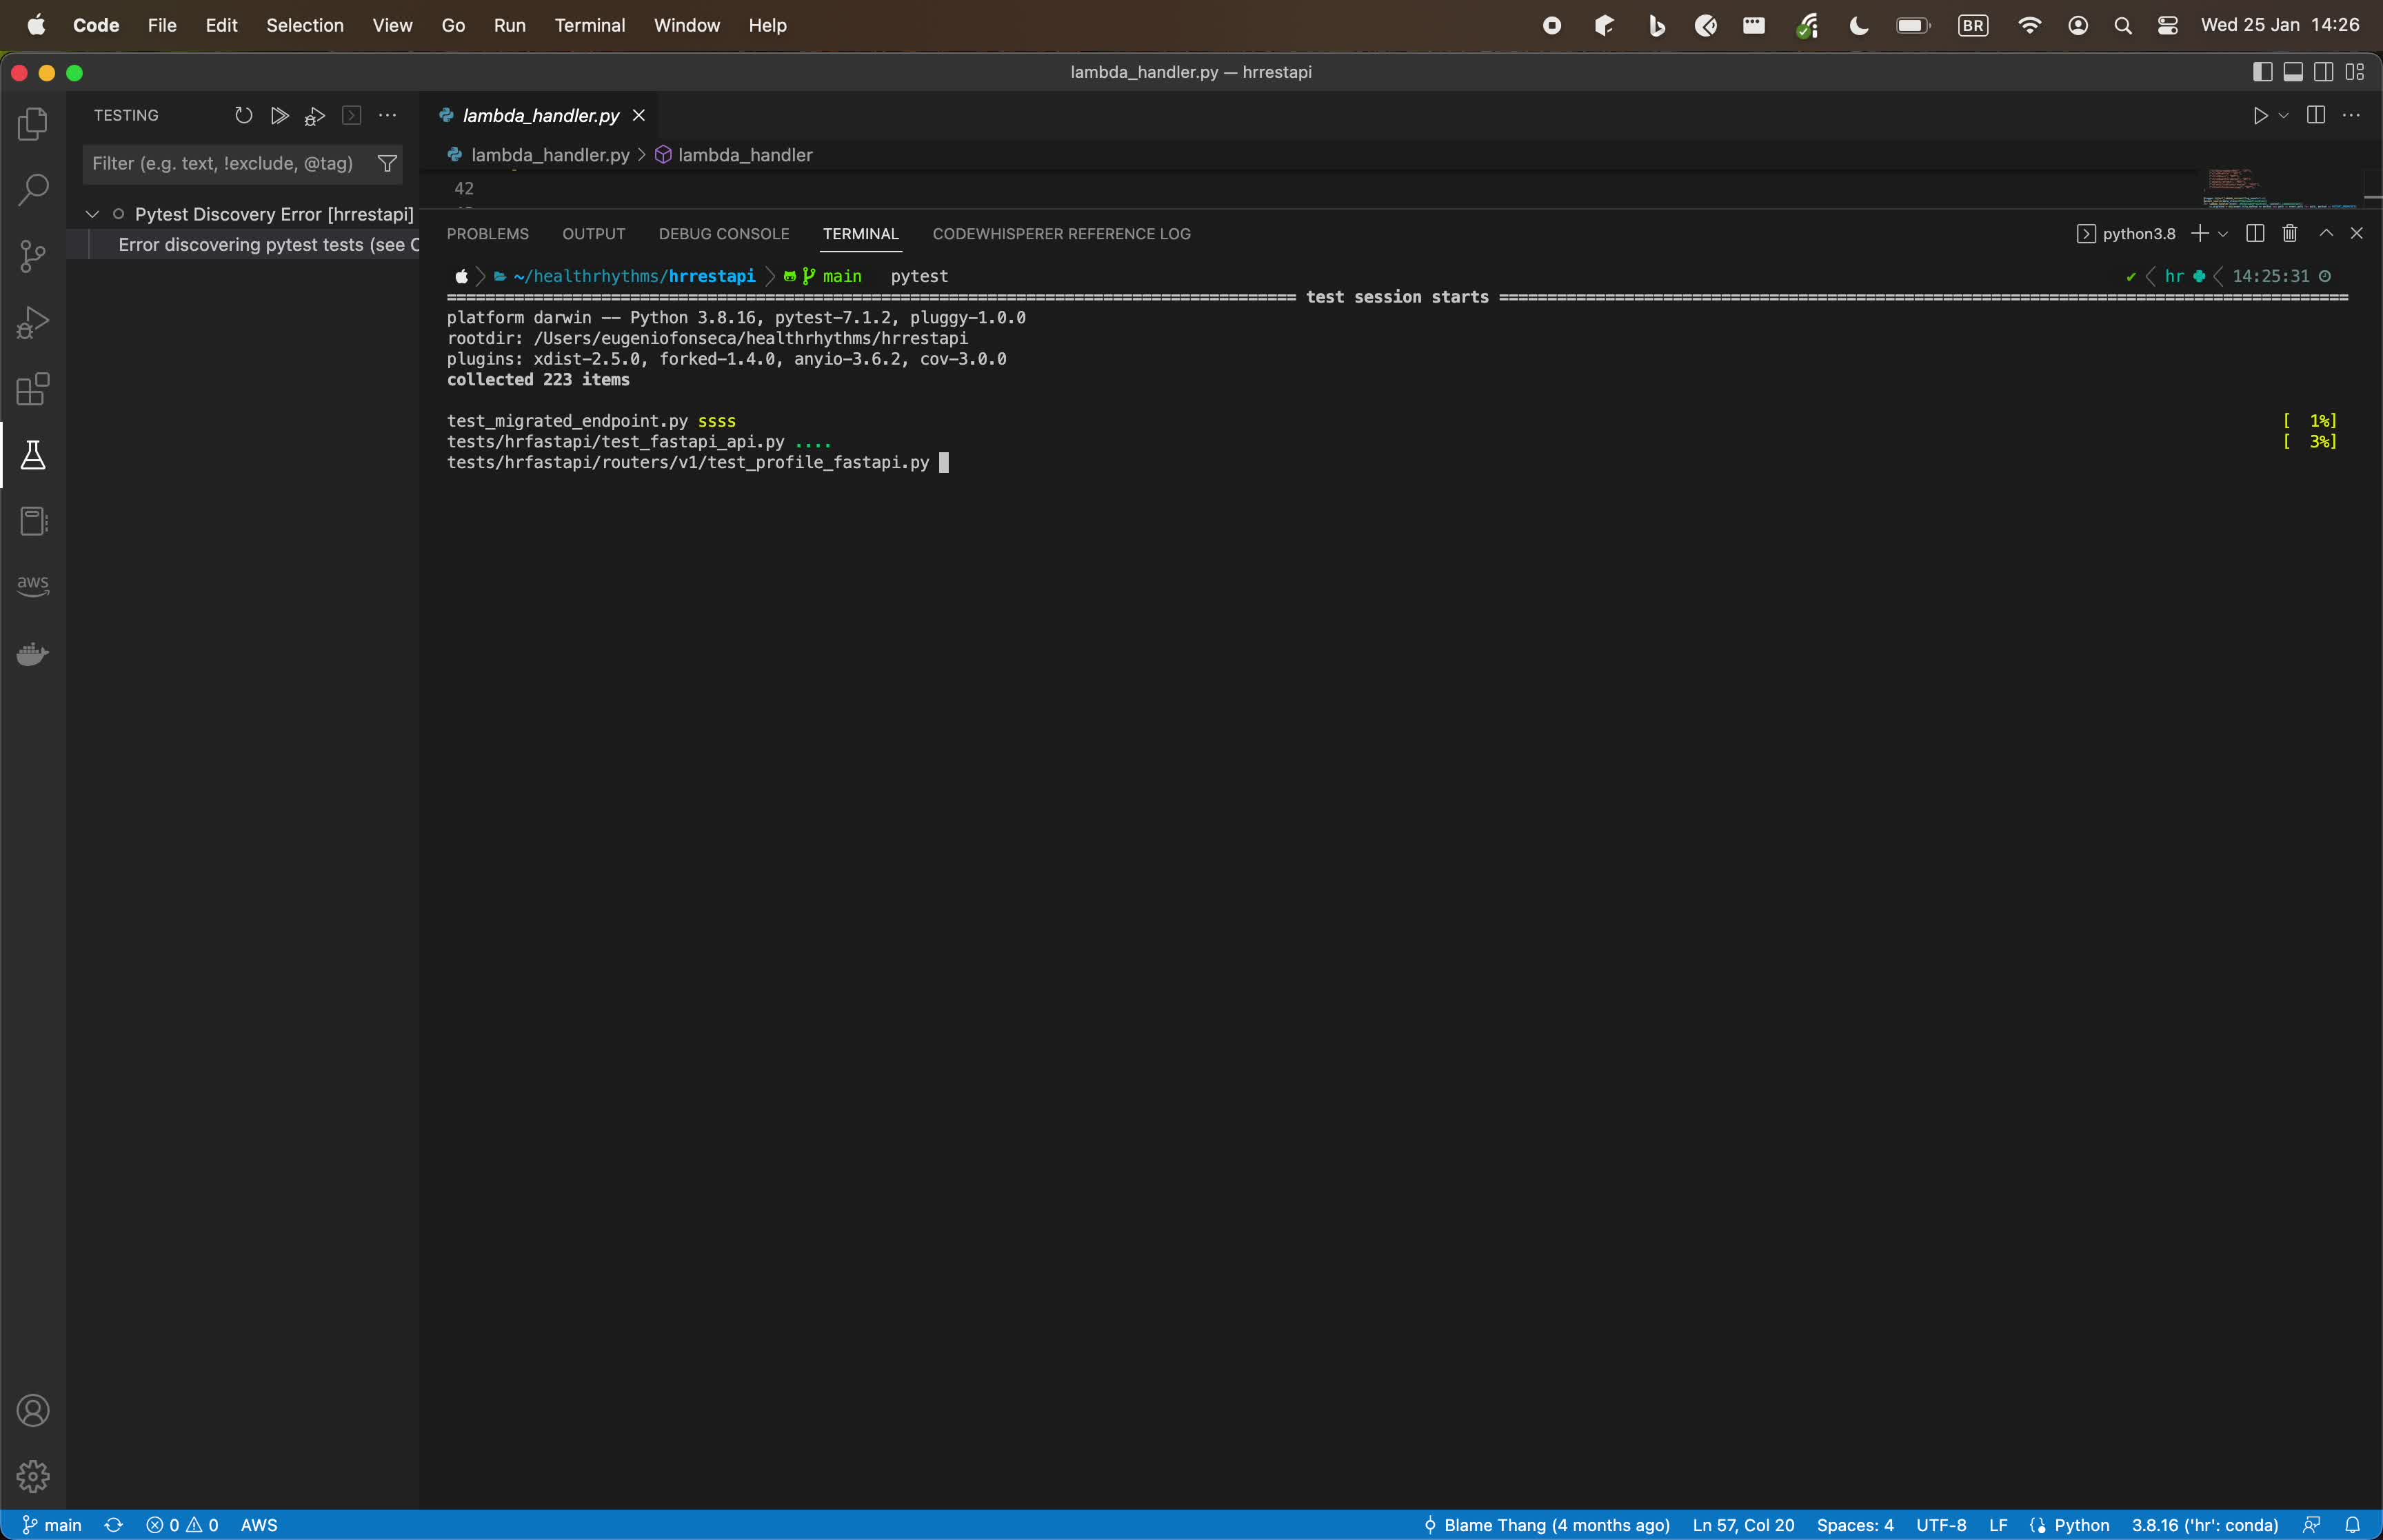This screenshot has height=1540, width=2383.
Task: Kill the active terminal with trash icon
Action: click(x=2289, y=233)
